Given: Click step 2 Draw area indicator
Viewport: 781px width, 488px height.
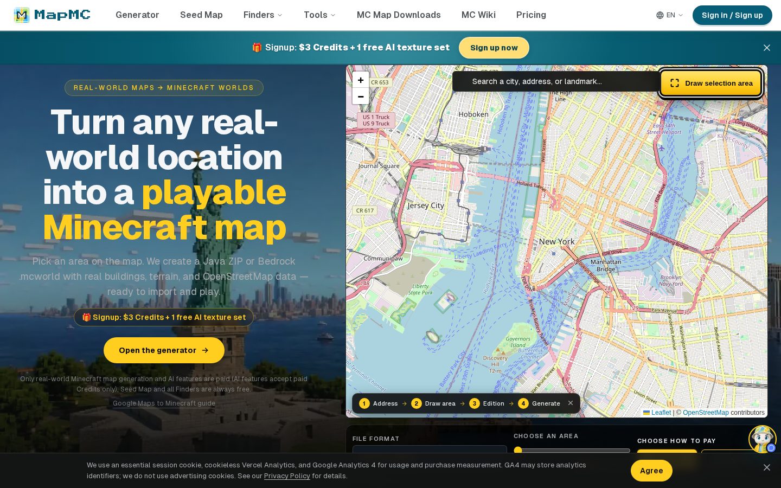Looking at the screenshot, I should [433, 403].
